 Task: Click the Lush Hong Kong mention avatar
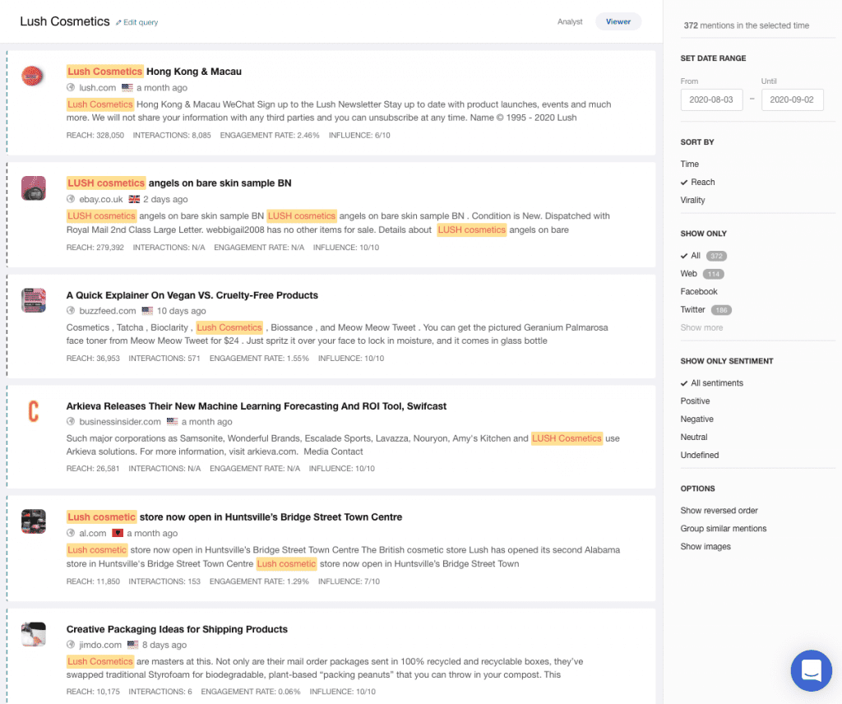(x=33, y=76)
